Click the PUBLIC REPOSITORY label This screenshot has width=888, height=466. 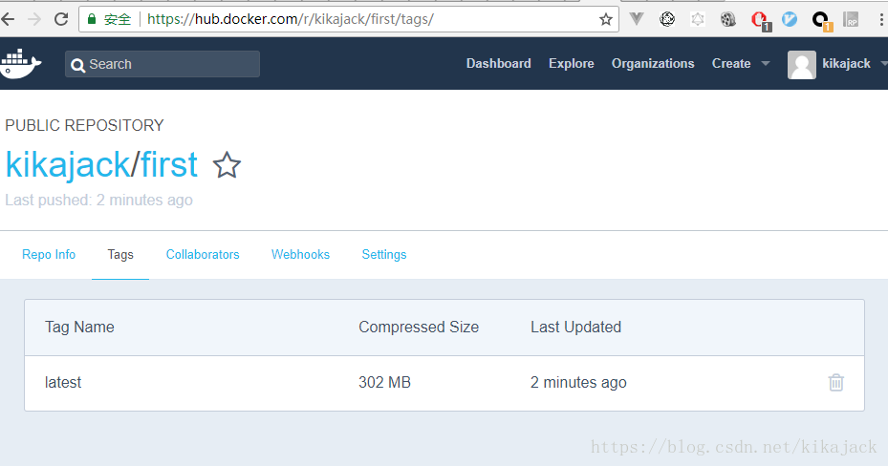[x=84, y=125]
